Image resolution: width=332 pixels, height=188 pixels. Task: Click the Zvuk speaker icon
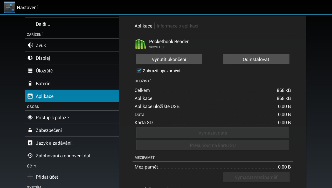tap(30, 45)
